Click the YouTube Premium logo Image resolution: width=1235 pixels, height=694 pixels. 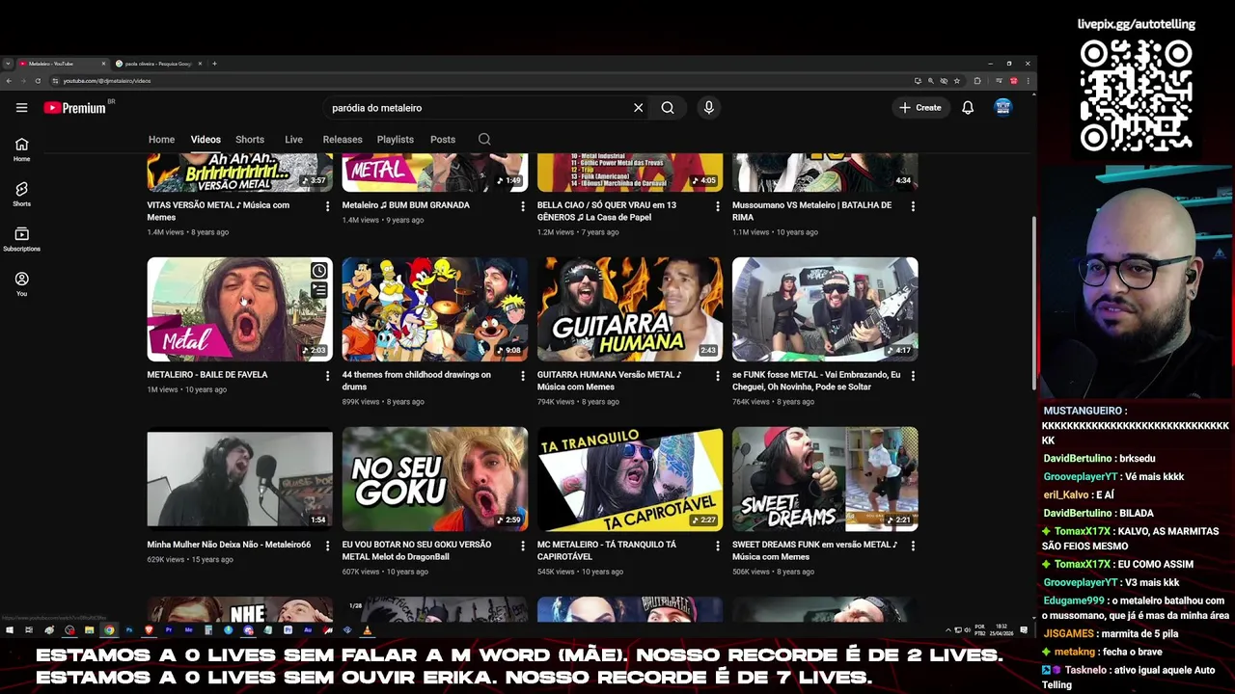pyautogui.click(x=75, y=108)
